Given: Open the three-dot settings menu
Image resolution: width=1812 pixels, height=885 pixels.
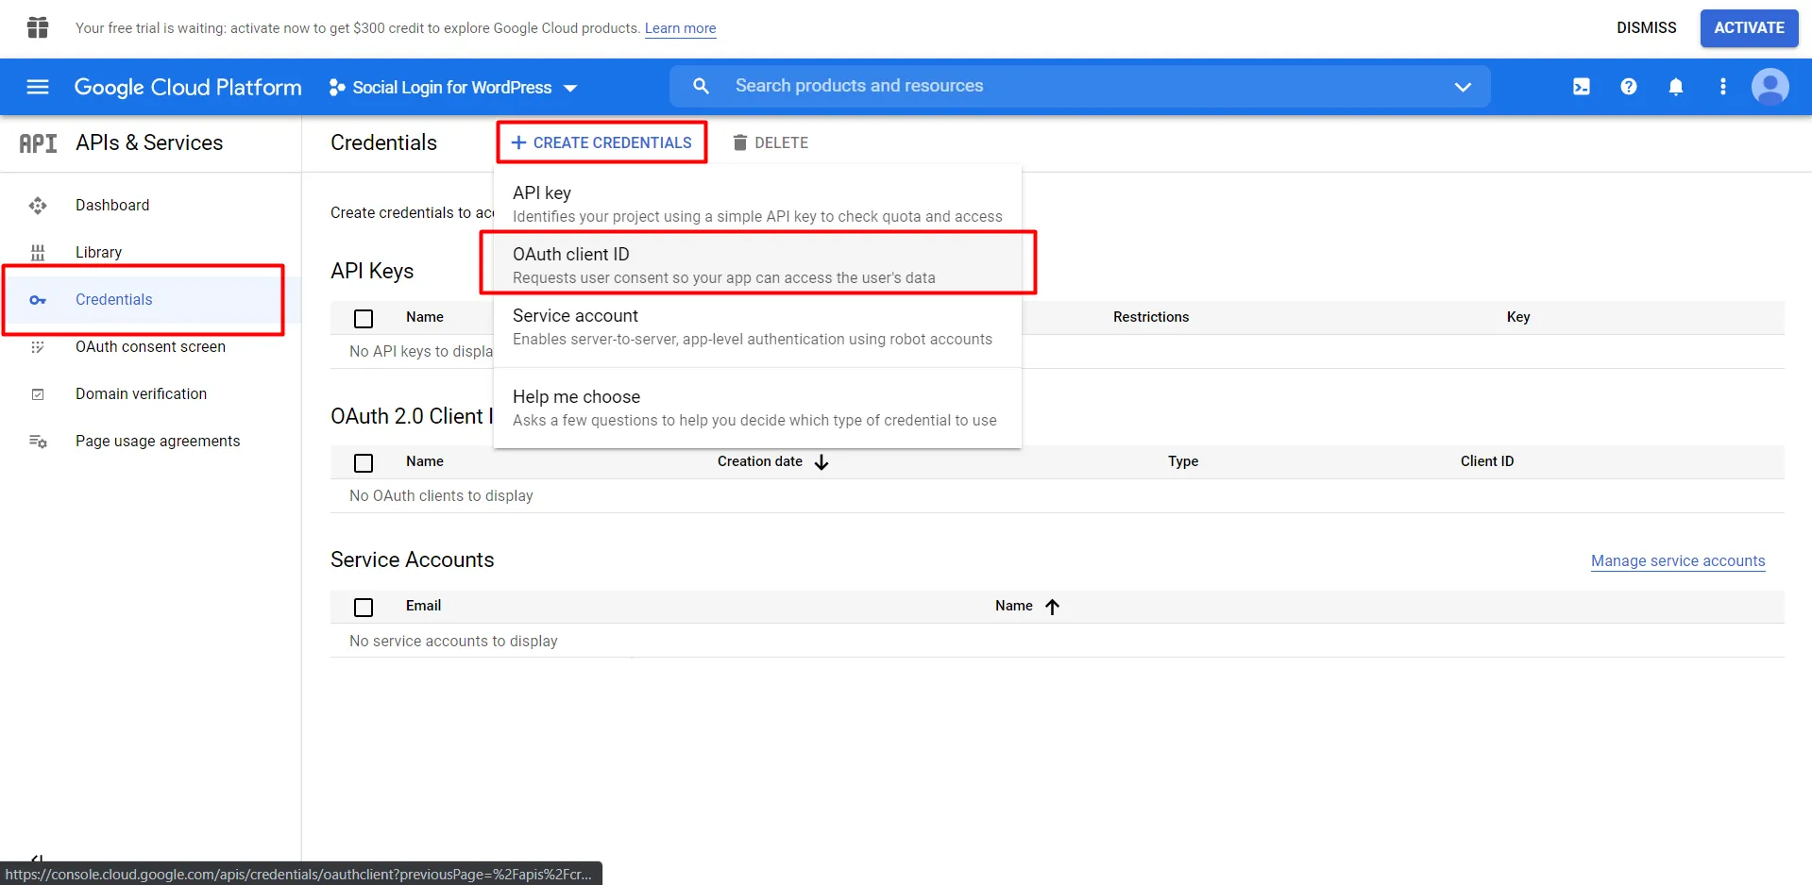Looking at the screenshot, I should [1723, 87].
